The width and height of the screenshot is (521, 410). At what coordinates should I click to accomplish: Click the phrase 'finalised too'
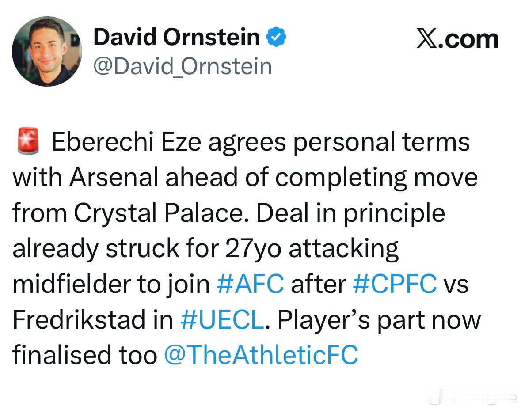click(x=85, y=355)
